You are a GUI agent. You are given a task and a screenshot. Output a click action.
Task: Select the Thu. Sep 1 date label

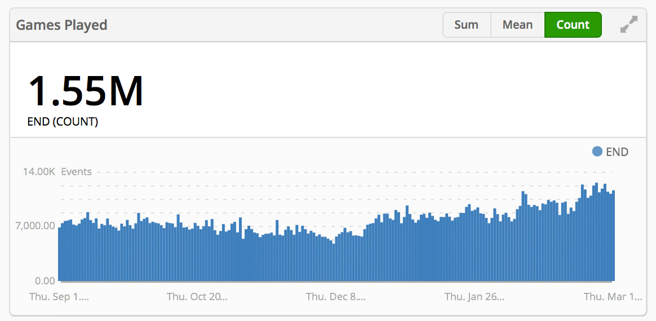click(x=59, y=296)
